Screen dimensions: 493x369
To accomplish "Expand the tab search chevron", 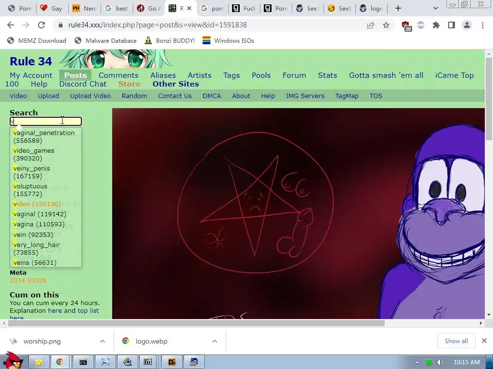I will coord(435,8).
